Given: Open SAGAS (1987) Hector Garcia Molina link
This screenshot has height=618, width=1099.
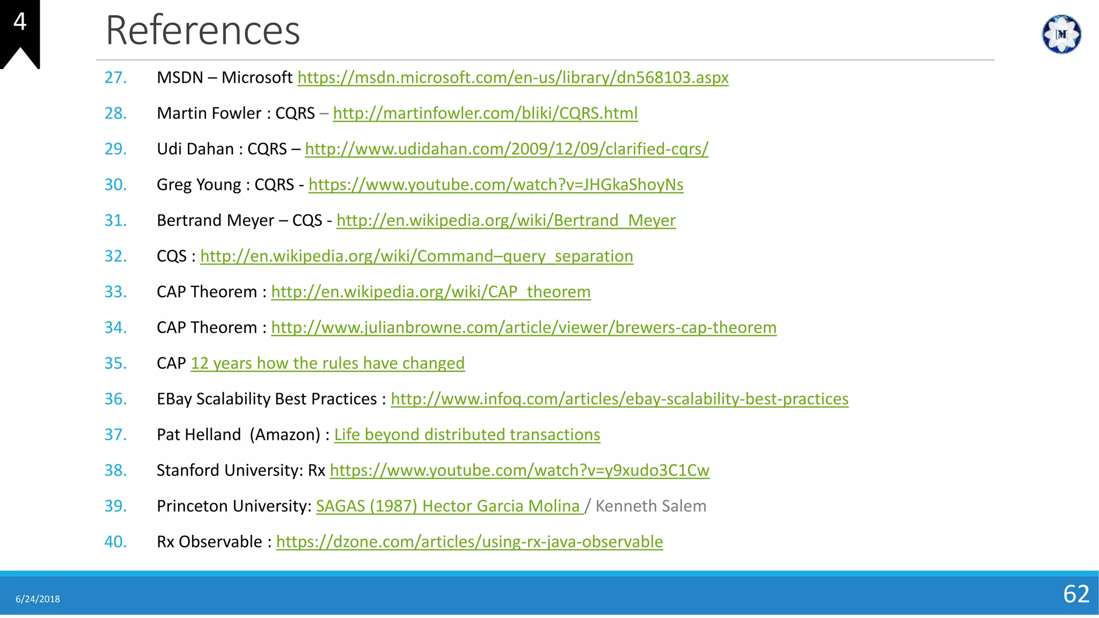Looking at the screenshot, I should (449, 506).
